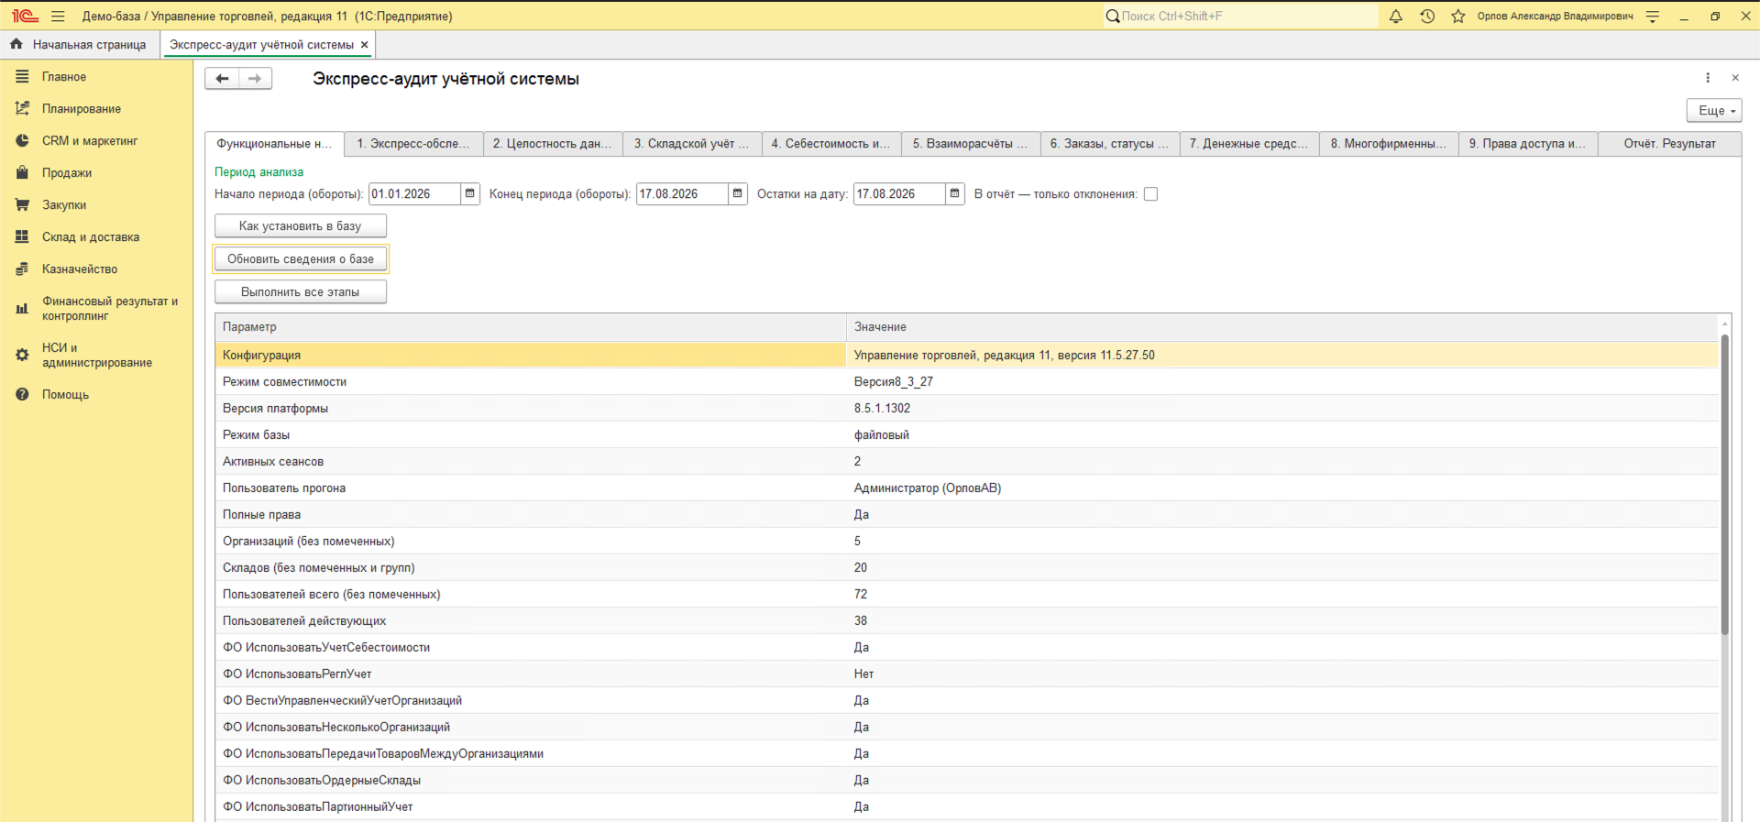This screenshot has width=1760, height=822.
Task: Open Финансовый результат и контроллинг section
Action: click(x=96, y=309)
